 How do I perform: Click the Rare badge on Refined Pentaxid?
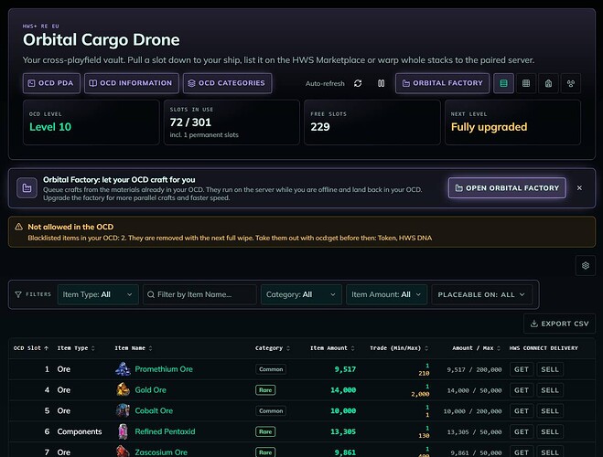click(x=265, y=431)
